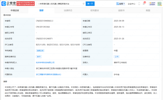This screenshot has width=163, height=100.
Task: Open the 说明书 tab
Action: pyautogui.click(x=121, y=10)
